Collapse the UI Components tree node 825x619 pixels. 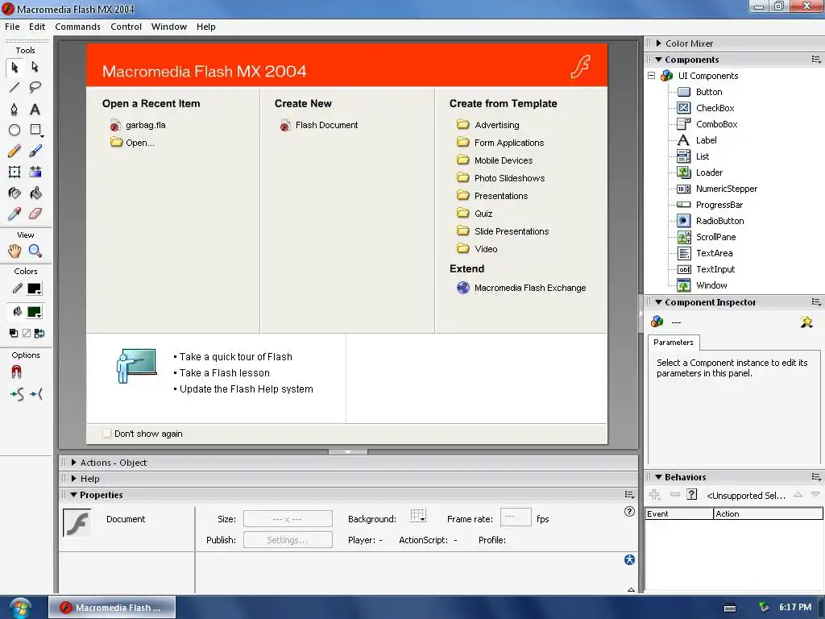click(651, 76)
